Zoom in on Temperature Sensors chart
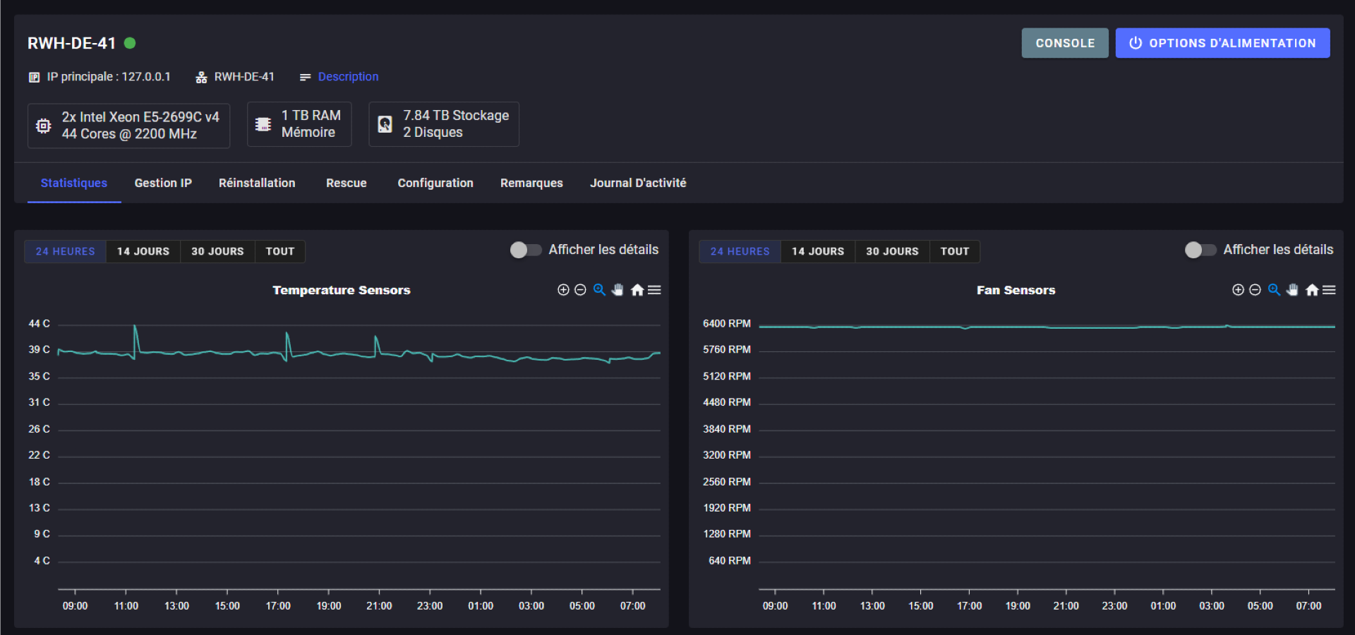This screenshot has width=1355, height=635. 563,290
